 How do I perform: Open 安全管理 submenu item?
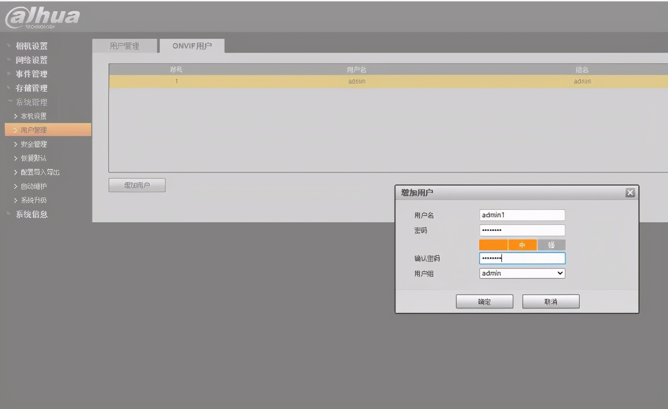(34, 144)
